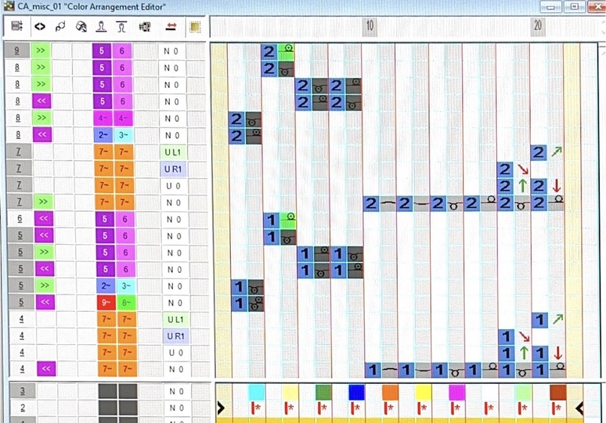Click the 'U R1' cell in row 4
606x423 pixels.
click(175, 336)
